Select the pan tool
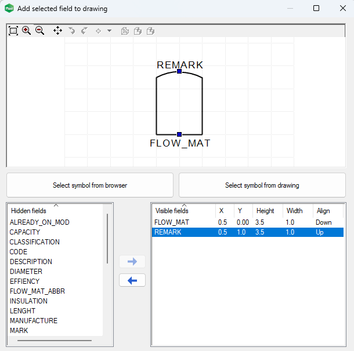The image size is (354, 351). tap(57, 31)
